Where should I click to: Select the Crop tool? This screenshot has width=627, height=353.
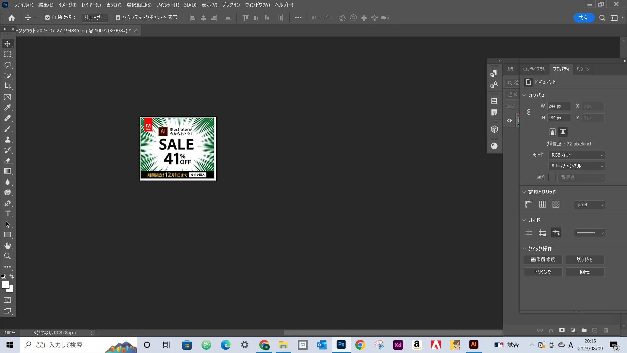[8, 86]
